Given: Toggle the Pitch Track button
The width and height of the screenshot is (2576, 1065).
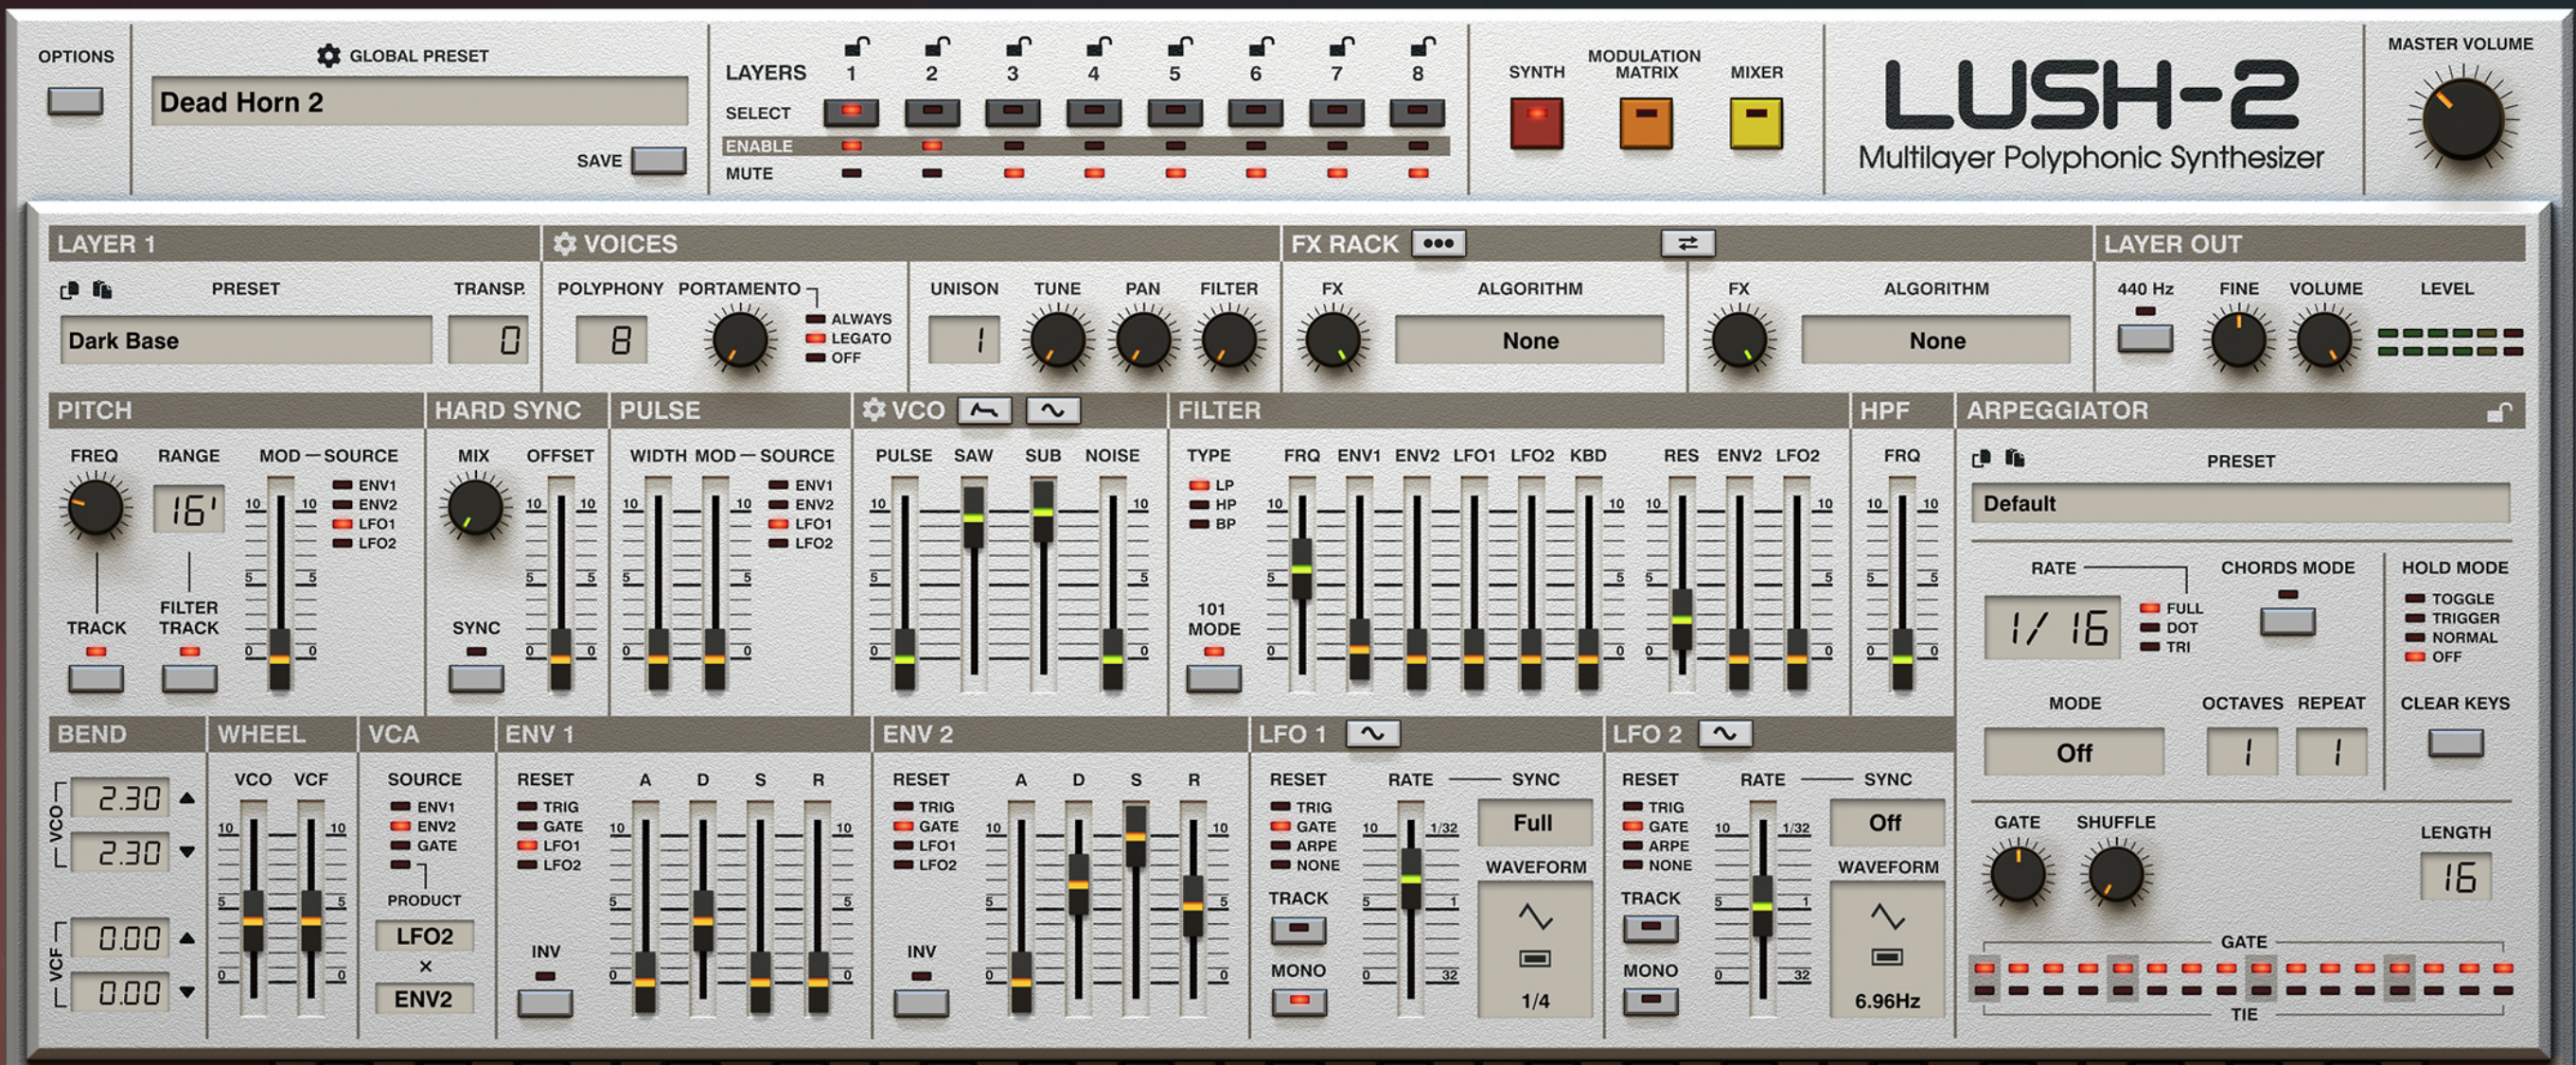Looking at the screenshot, I should pos(96,678).
